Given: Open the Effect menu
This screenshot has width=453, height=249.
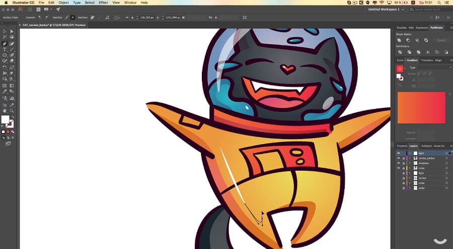Looking at the screenshot, I should [x=103, y=3].
